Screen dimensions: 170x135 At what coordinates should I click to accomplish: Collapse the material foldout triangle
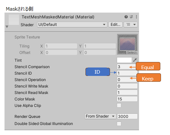pyautogui.click(x=7, y=27)
